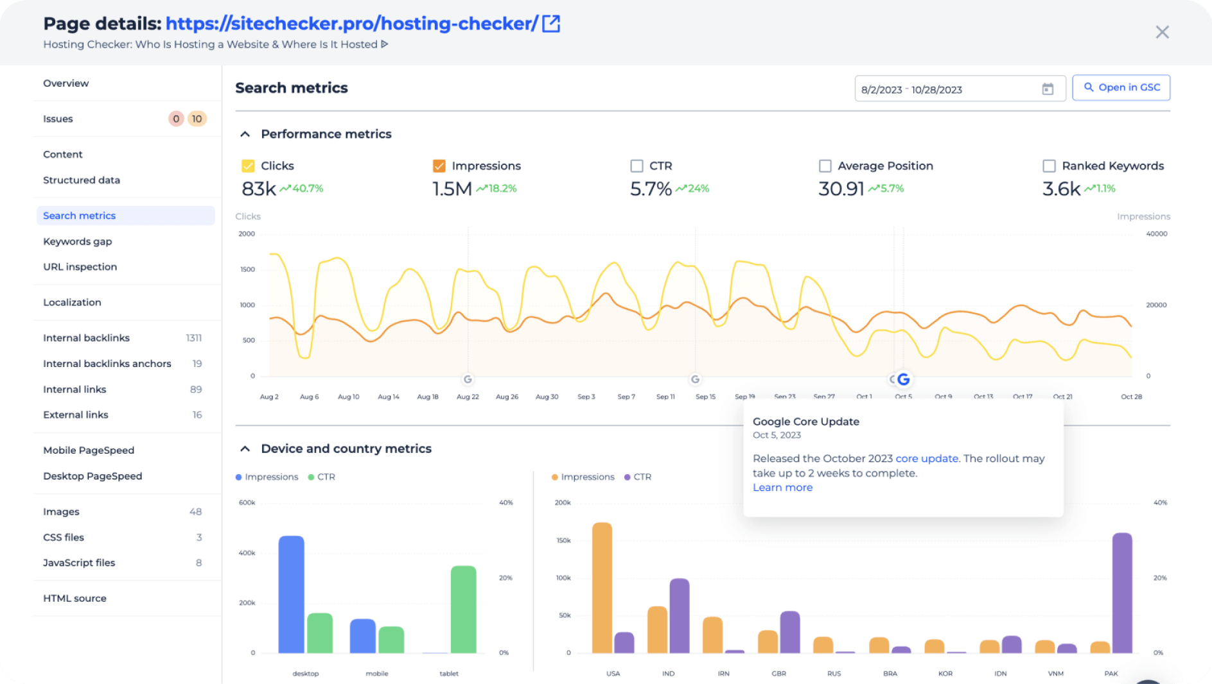Click the issues badge showing 0
The width and height of the screenshot is (1212, 684).
tap(176, 119)
